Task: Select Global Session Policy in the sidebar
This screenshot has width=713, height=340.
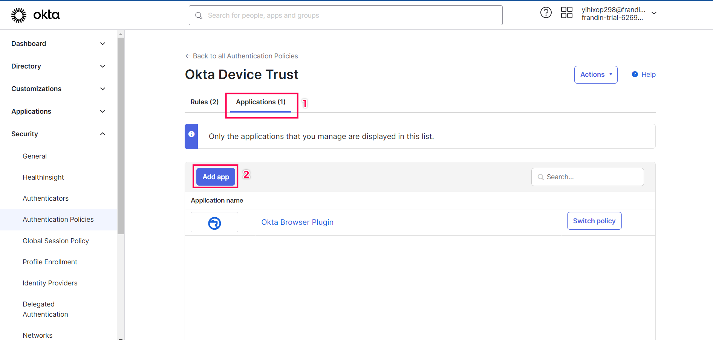Action: click(x=55, y=241)
